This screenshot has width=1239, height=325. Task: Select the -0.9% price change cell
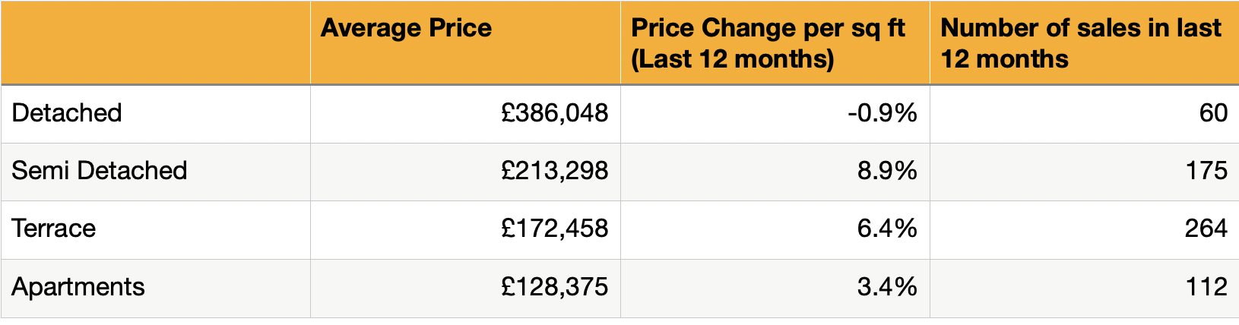click(882, 113)
